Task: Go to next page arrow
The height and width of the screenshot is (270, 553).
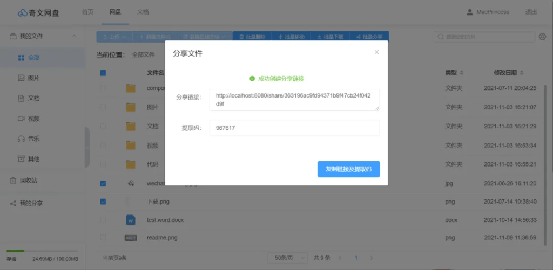Action: pyautogui.click(x=372, y=258)
